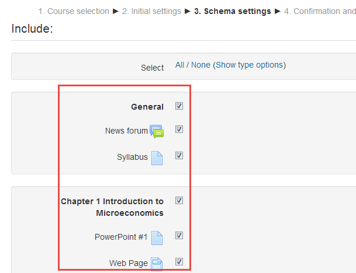Choose None to deselect all items
The height and width of the screenshot is (273, 356).
(201, 65)
